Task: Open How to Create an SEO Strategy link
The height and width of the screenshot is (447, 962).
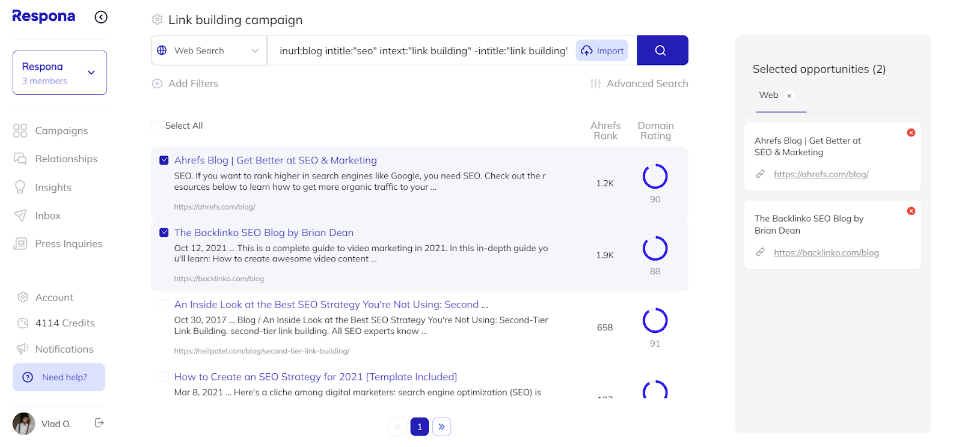Action: click(316, 377)
